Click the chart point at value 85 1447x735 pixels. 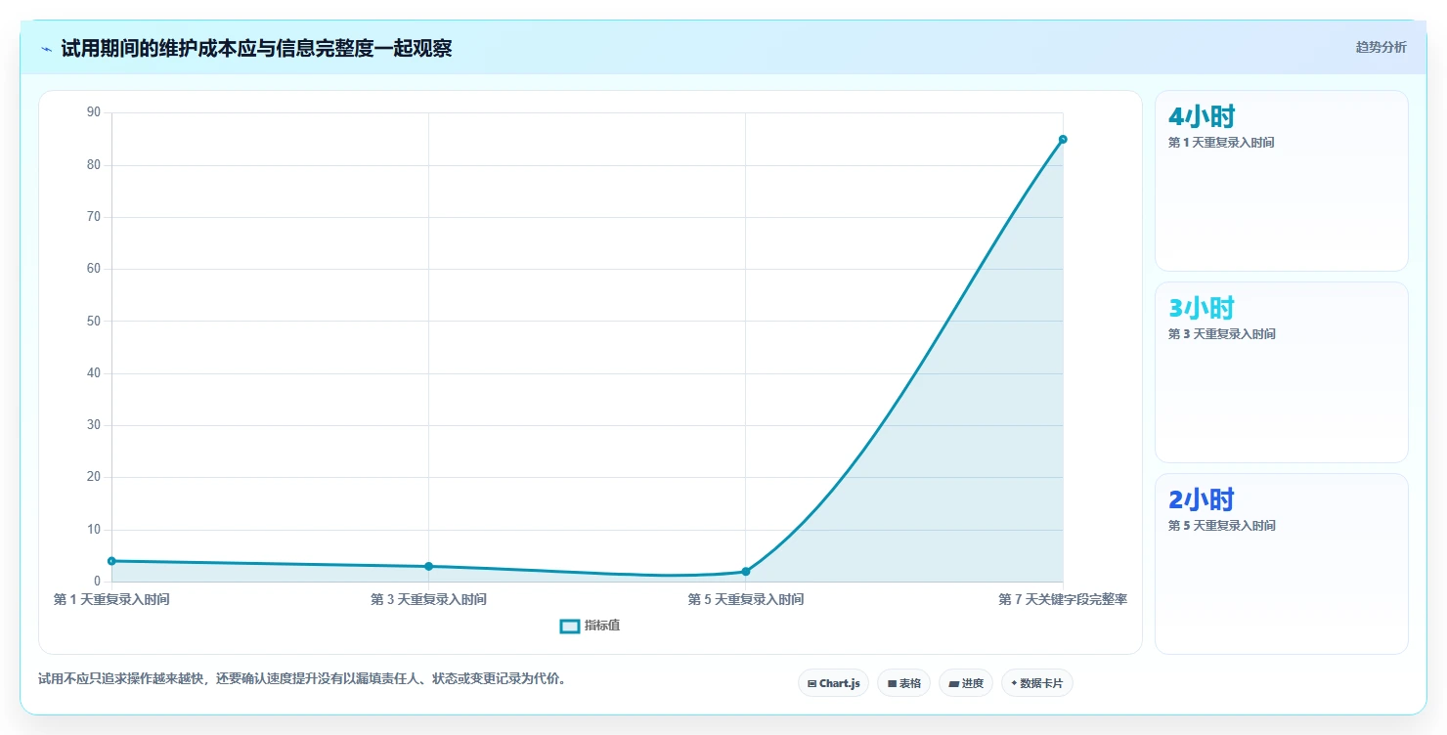pos(1063,139)
